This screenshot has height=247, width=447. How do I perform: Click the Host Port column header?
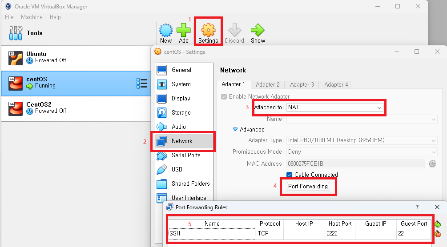tap(340, 223)
